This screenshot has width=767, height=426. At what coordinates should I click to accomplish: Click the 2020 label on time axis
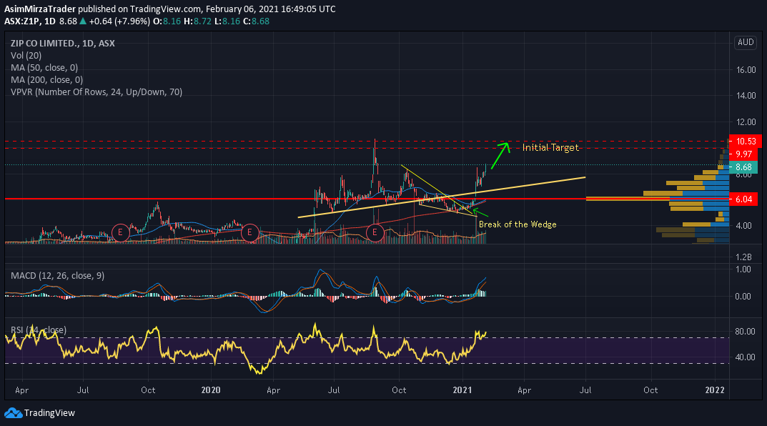[211, 390]
